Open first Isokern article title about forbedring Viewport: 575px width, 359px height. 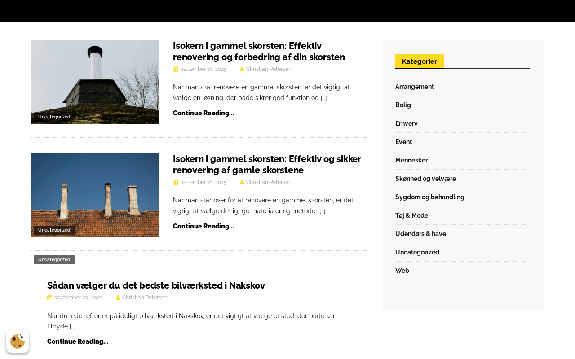tap(259, 51)
